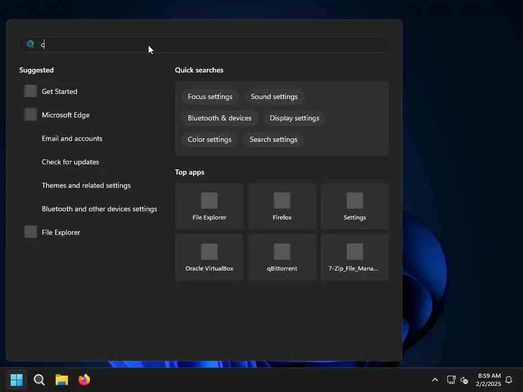Open Firefox from the taskbar
This screenshot has width=523, height=392.
pyautogui.click(x=84, y=380)
